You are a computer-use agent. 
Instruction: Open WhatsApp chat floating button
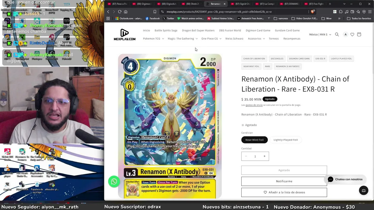pyautogui.click(x=114, y=181)
